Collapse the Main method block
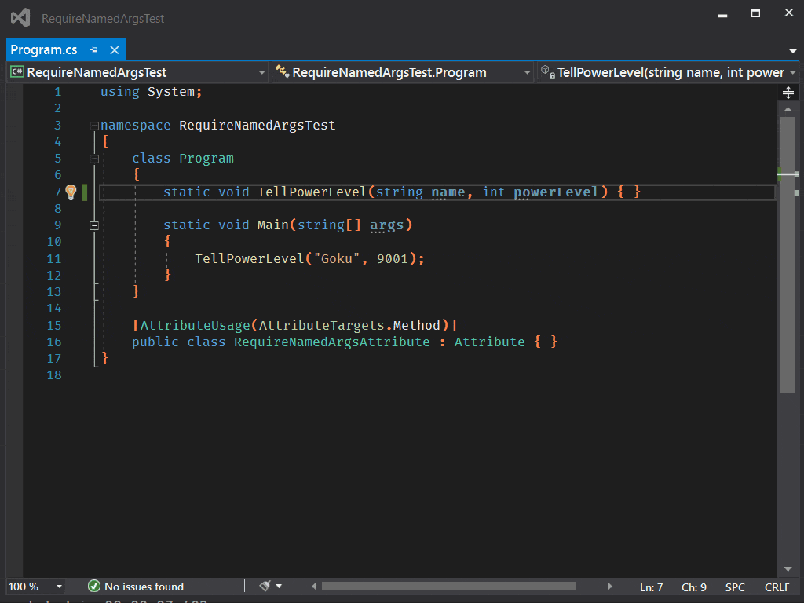804x603 pixels. tap(94, 225)
